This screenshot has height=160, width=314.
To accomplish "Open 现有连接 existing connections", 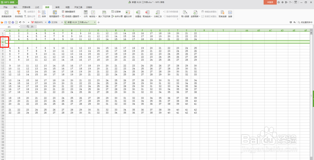I will pyautogui.click(x=222, y=14).
